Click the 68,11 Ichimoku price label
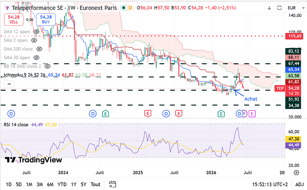 pyautogui.click(x=293, y=57)
